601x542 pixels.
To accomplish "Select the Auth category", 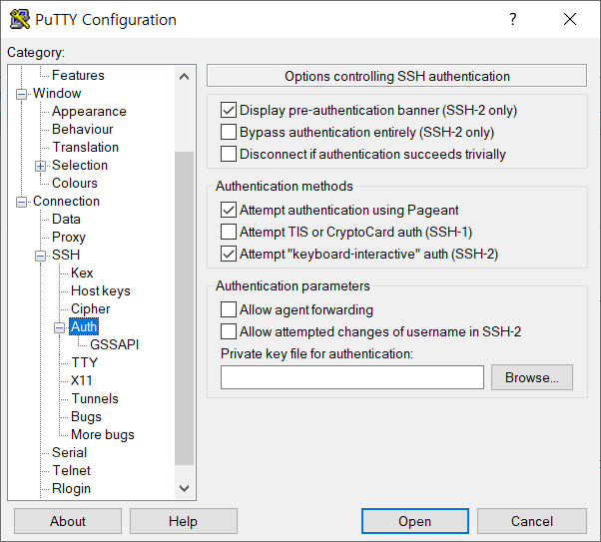I will tap(84, 327).
